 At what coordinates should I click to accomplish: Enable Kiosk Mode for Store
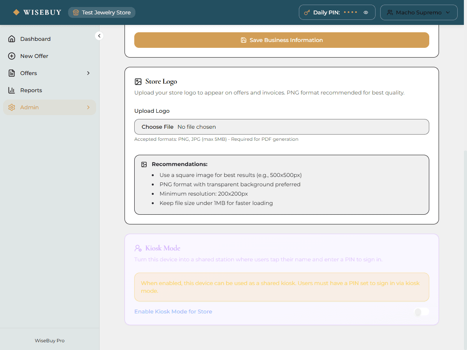click(x=421, y=311)
